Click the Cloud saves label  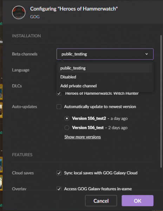click(x=23, y=173)
